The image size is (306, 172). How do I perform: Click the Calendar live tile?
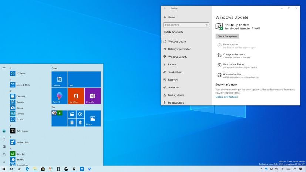pyautogui.click(x=60, y=80)
